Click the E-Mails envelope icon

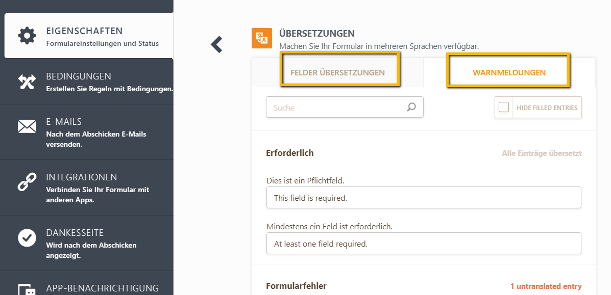click(27, 127)
